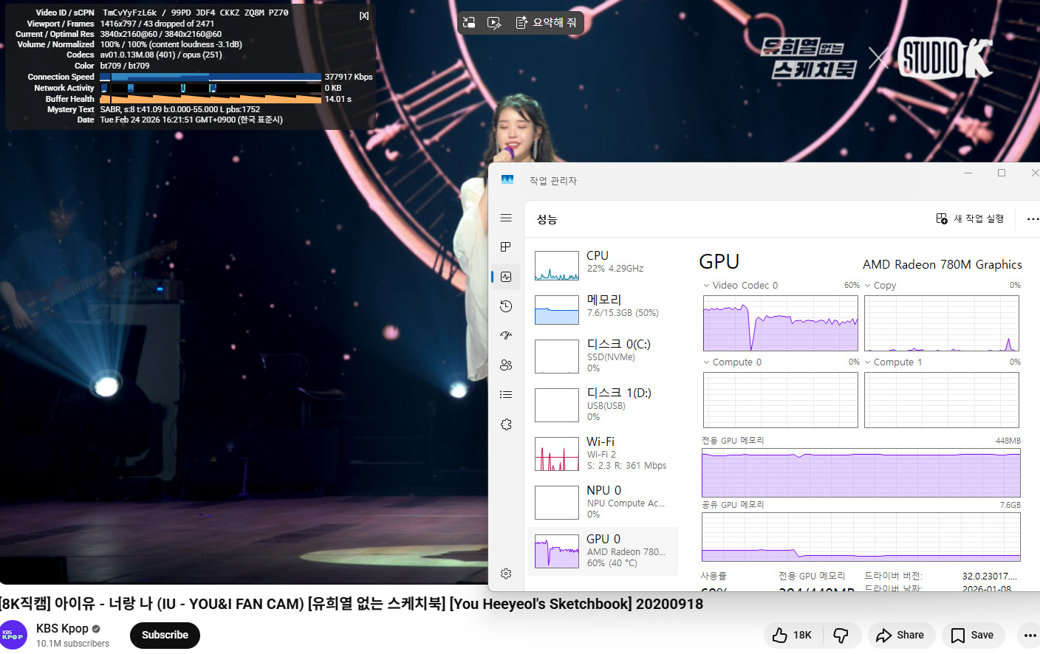Viewport: 1040px width, 654px height.
Task: Open the Users page sidebar icon
Action: point(506,365)
